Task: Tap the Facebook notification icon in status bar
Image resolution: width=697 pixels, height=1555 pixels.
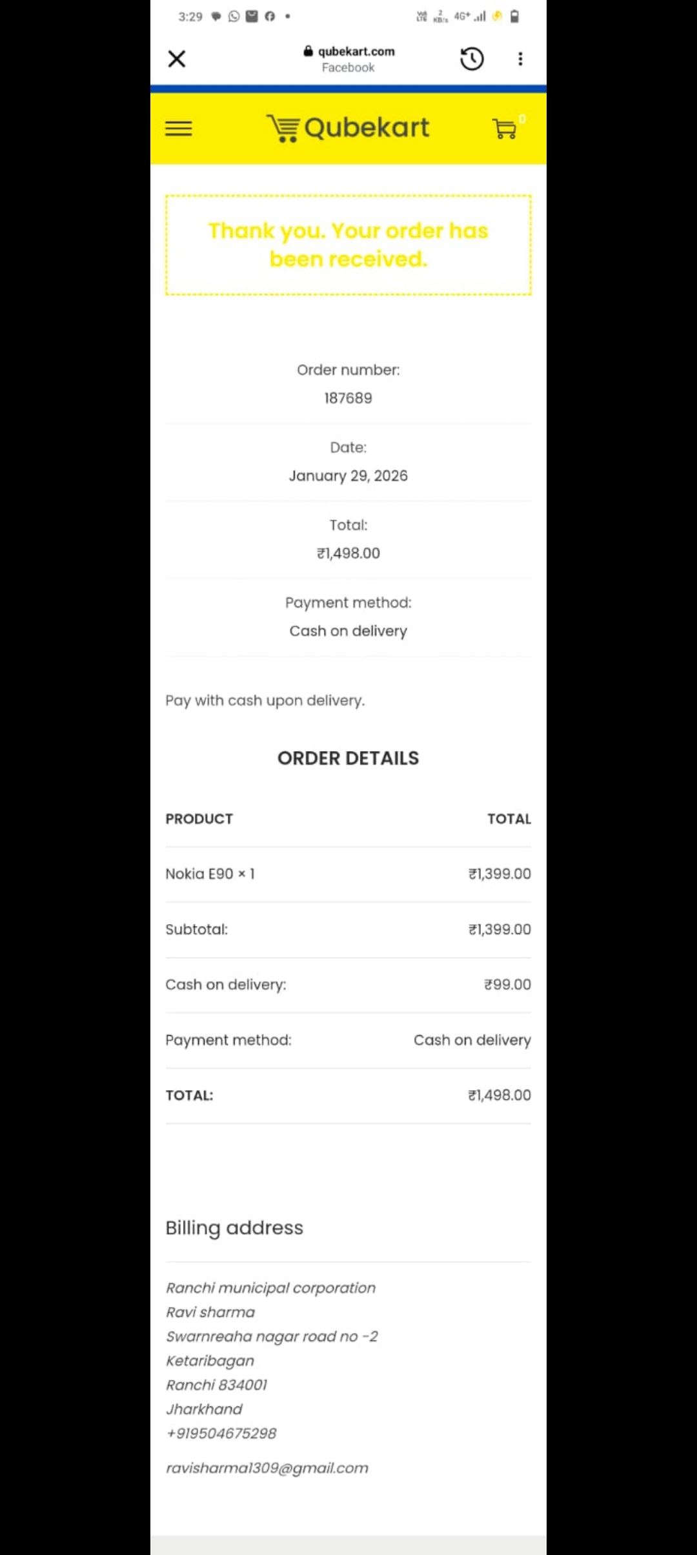Action: pos(270,16)
